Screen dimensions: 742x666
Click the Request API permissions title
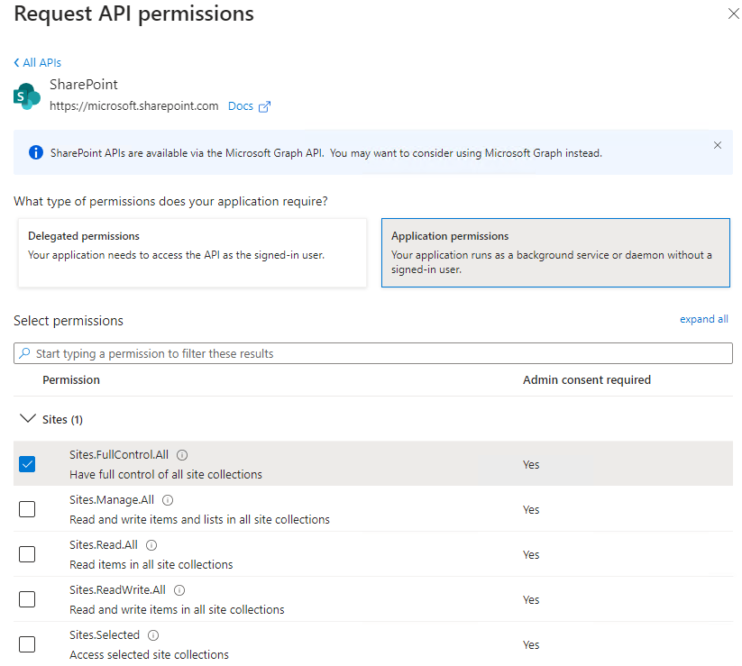pos(134,14)
